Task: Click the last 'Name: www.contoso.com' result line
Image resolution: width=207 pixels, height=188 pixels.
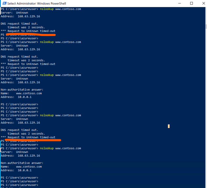Action: [21, 167]
